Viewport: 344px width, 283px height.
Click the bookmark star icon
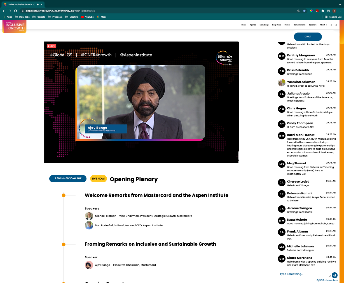click(x=304, y=11)
